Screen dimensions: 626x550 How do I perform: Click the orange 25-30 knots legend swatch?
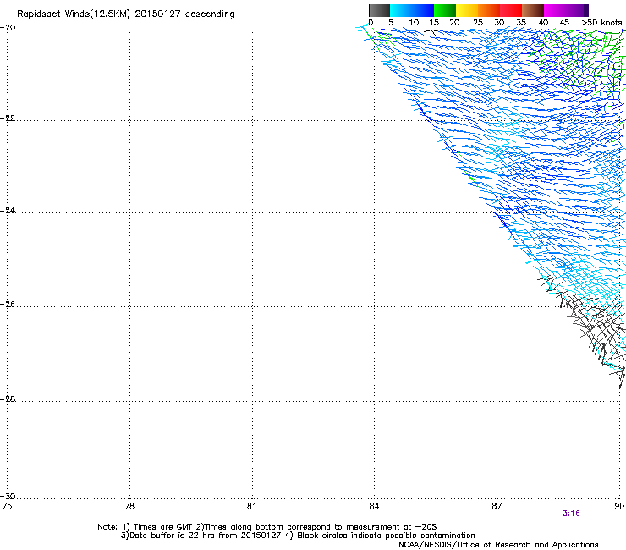(x=489, y=10)
